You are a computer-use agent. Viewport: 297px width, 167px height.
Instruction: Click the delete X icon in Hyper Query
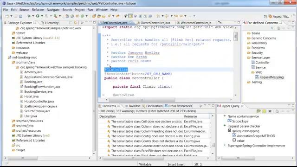(270, 111)
